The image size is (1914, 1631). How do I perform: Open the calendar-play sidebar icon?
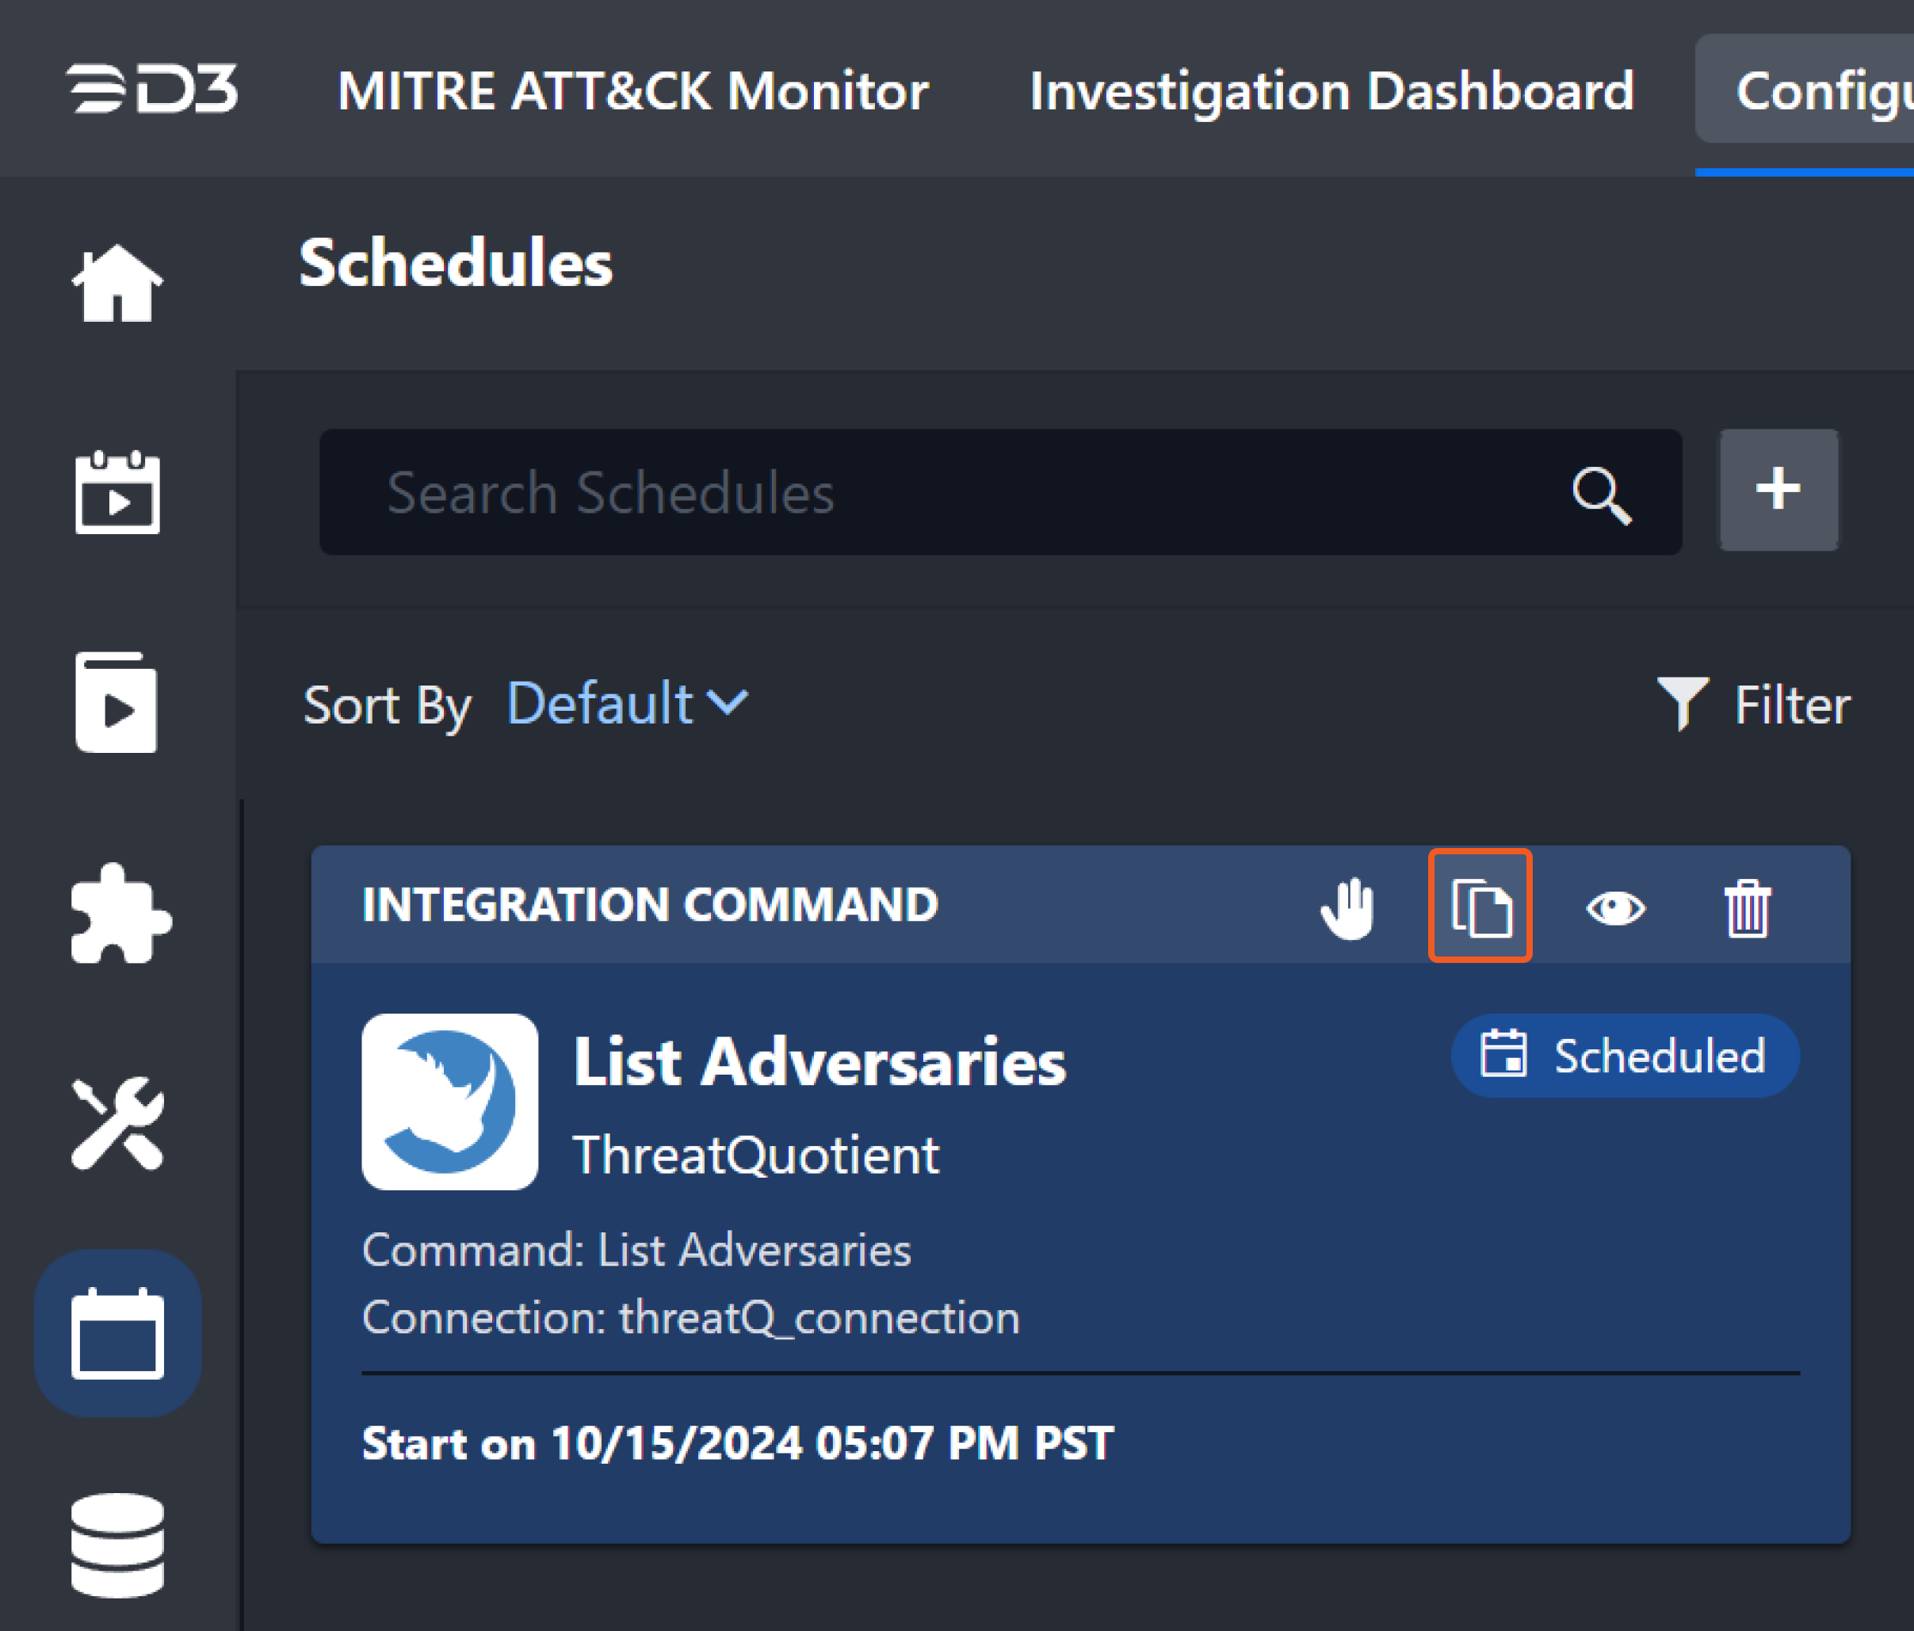(117, 492)
